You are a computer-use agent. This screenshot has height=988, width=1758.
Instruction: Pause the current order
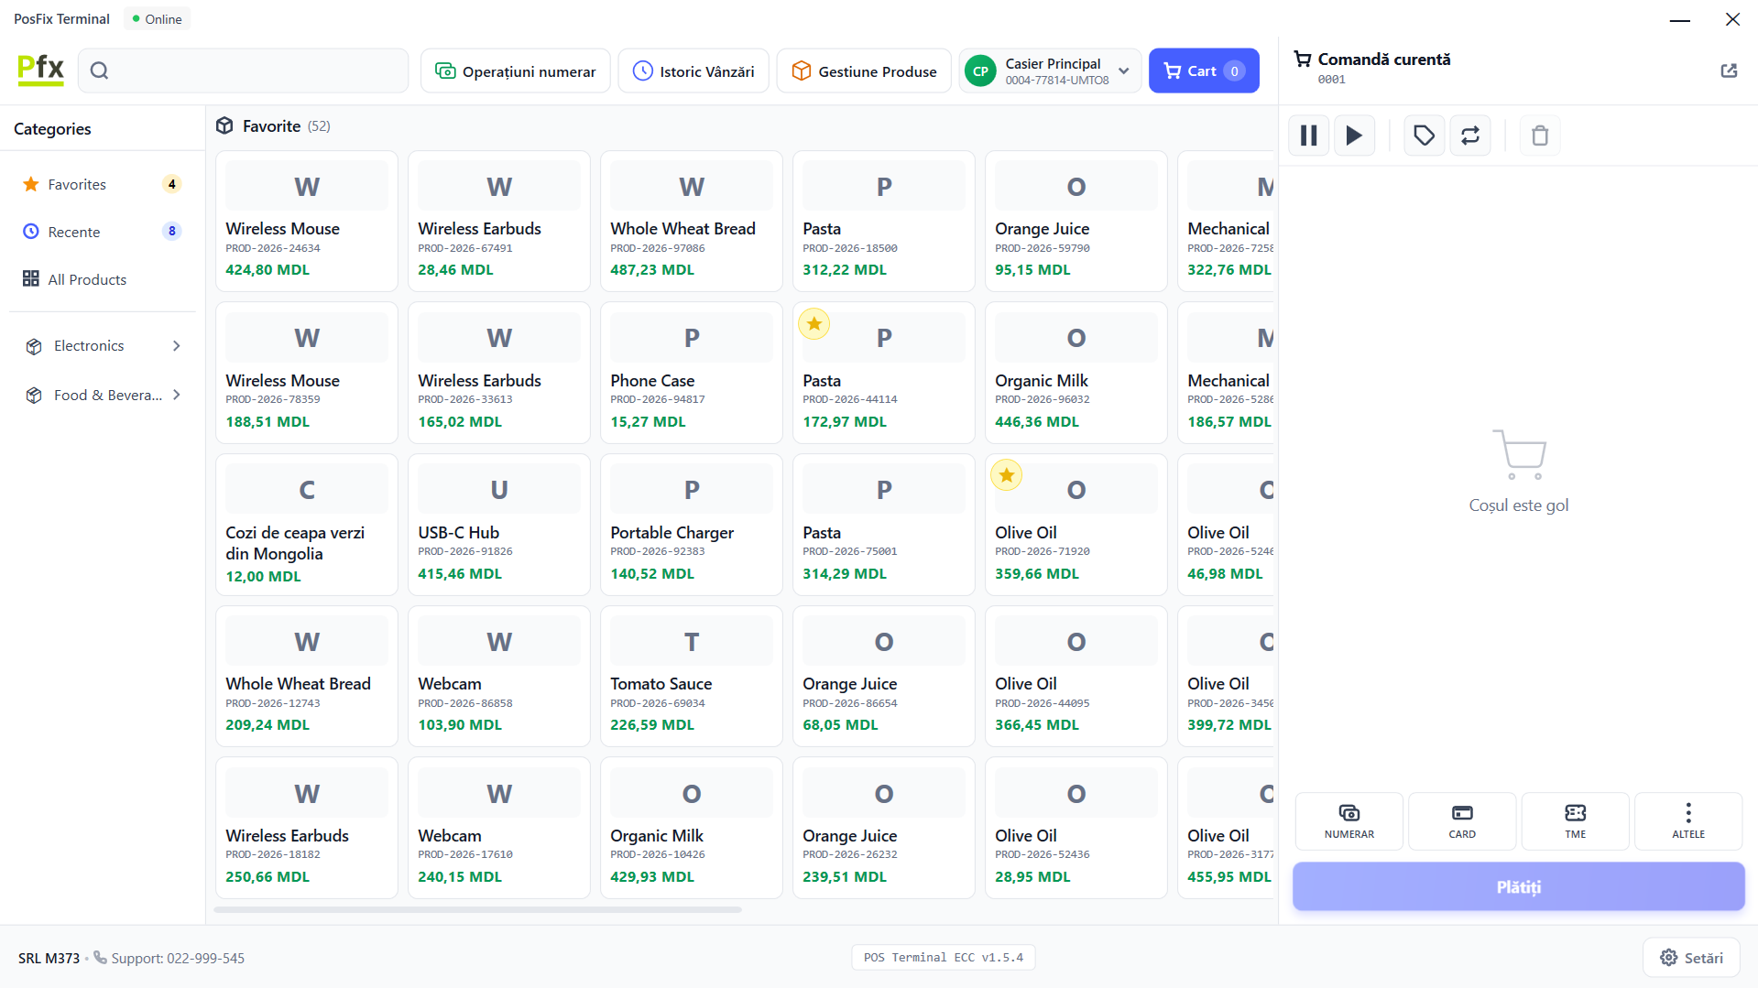point(1308,136)
